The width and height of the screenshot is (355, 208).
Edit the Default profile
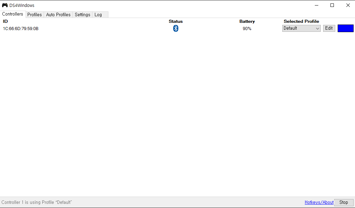[329, 28]
